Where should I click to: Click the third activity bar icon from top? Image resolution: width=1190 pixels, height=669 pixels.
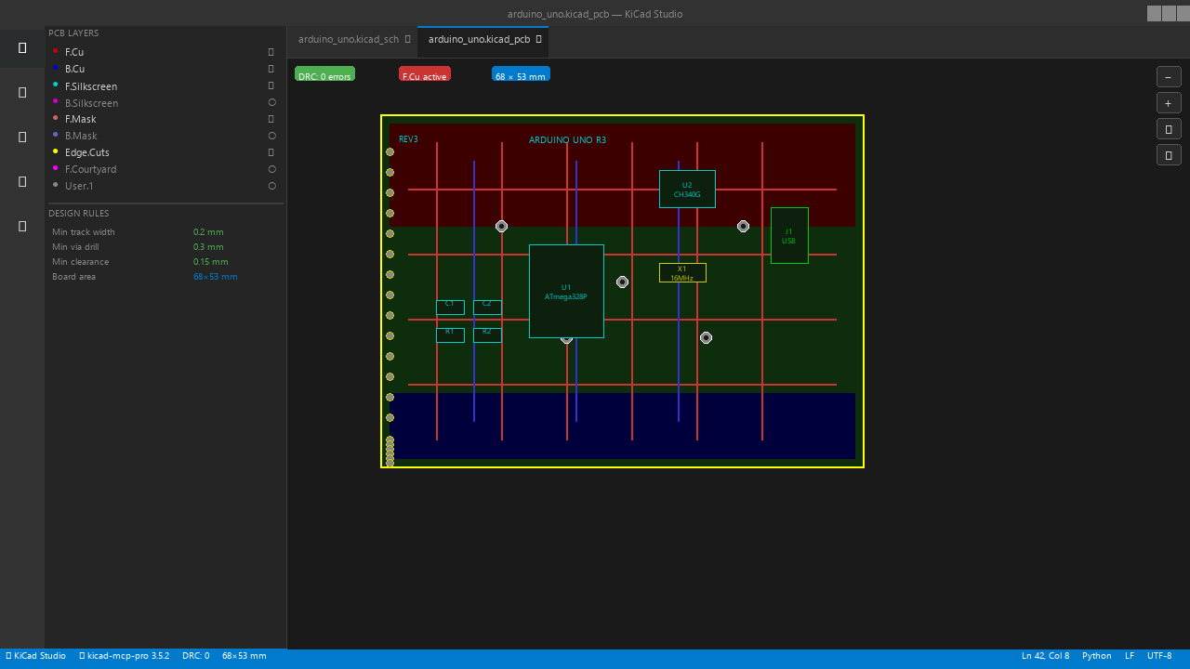coord(22,137)
